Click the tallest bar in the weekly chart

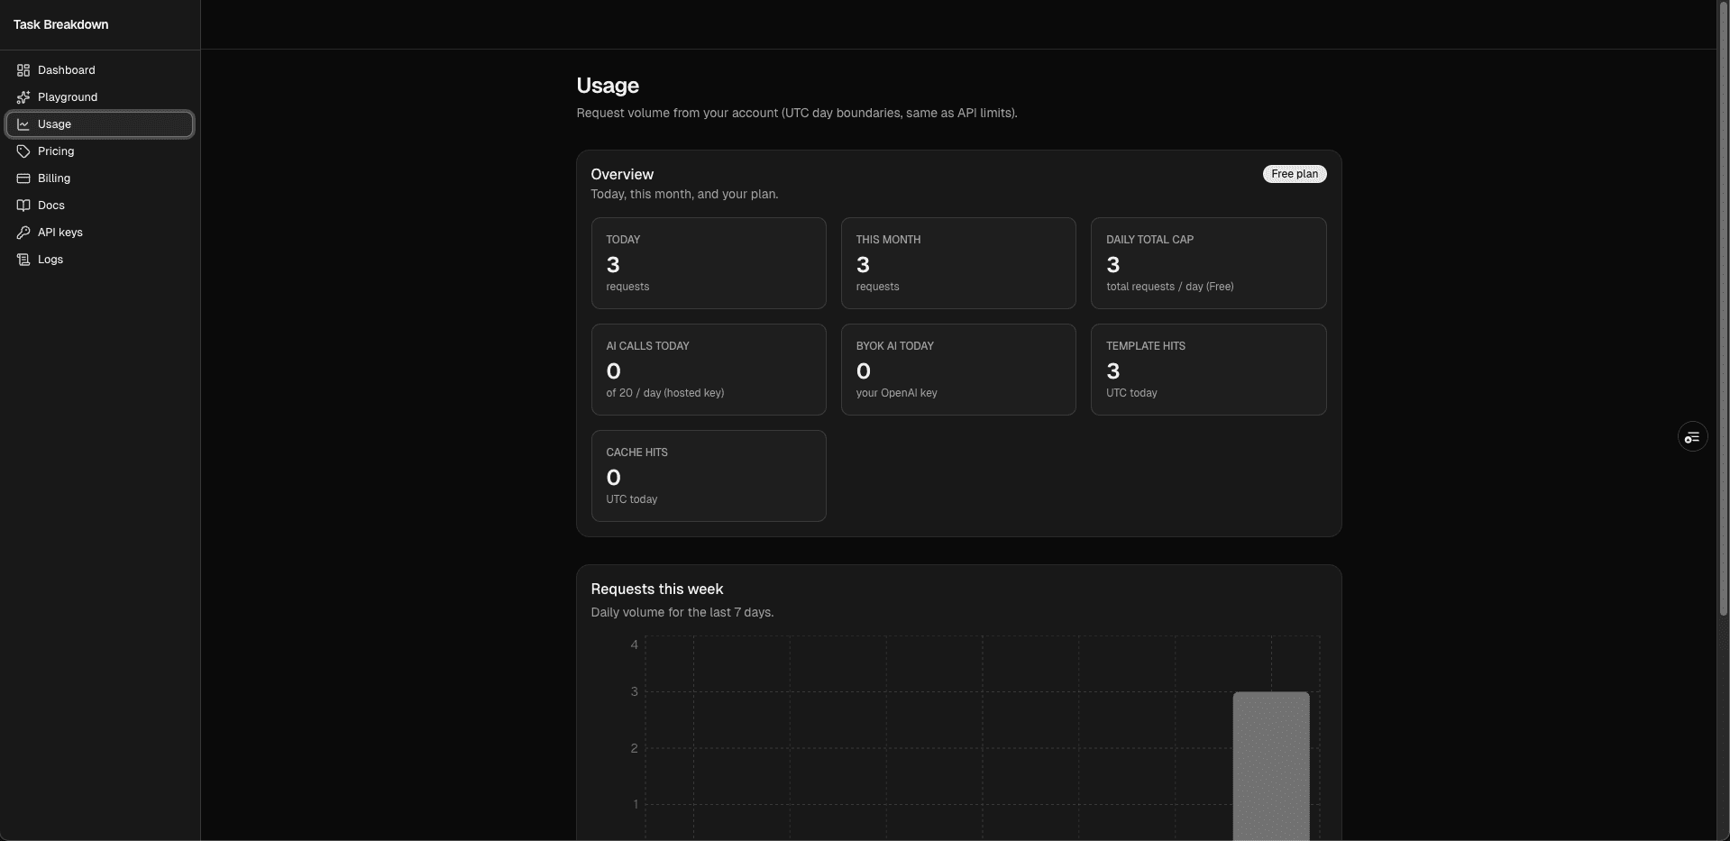coord(1271,766)
